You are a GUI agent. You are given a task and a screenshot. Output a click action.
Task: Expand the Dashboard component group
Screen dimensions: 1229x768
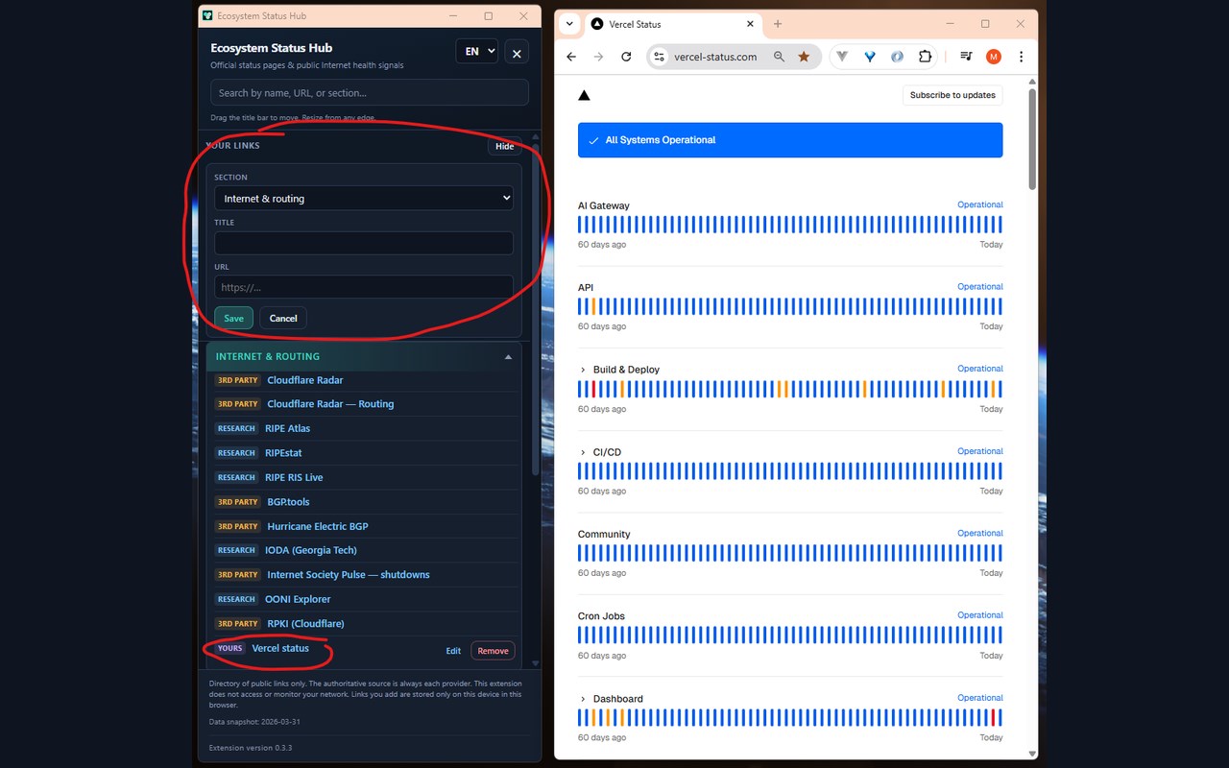[583, 699]
